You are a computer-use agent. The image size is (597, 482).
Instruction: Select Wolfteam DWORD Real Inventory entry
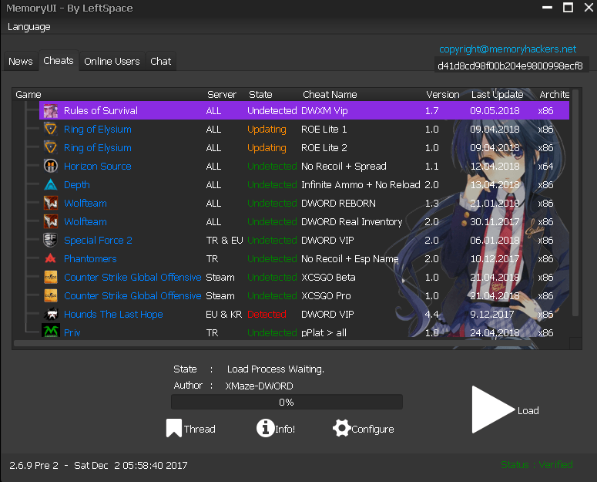click(304, 222)
